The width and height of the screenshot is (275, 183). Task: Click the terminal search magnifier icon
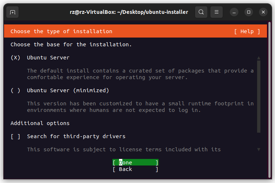201,12
